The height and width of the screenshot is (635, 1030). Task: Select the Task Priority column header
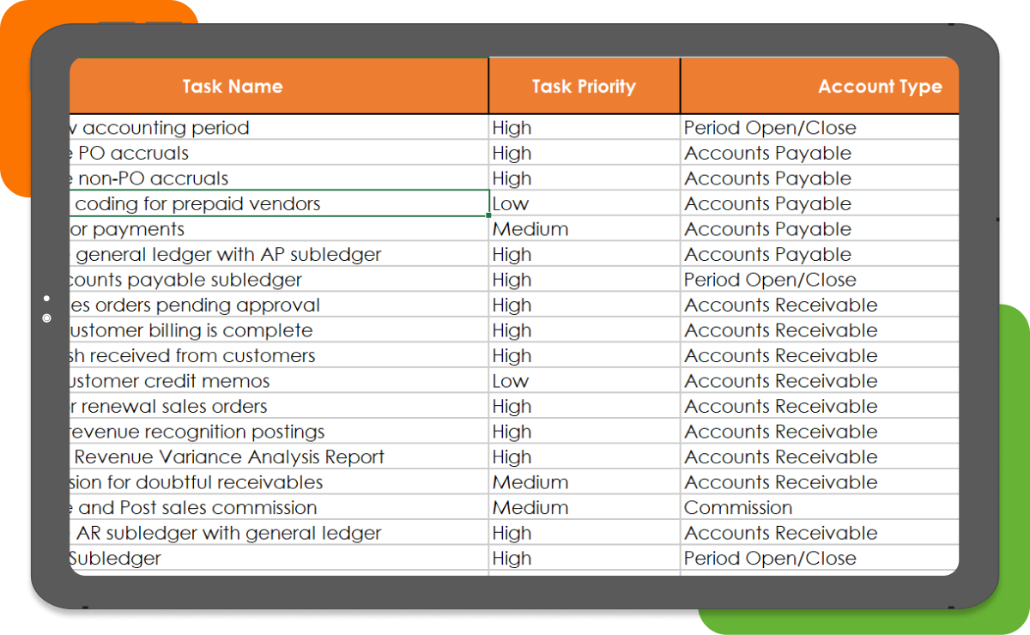(x=584, y=86)
